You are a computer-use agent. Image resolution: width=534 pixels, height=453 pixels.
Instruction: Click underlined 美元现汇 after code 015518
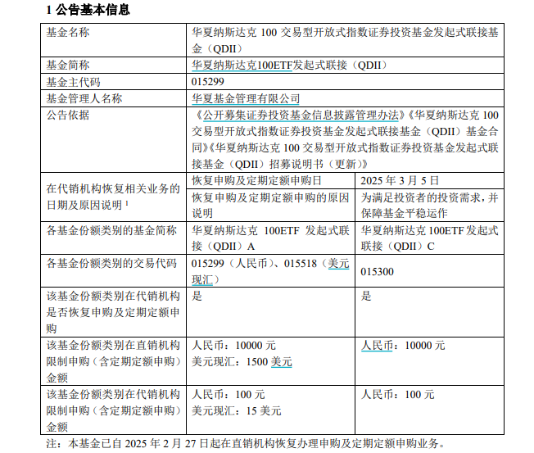tap(337, 264)
